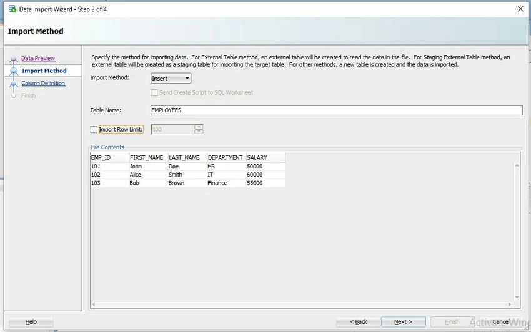The image size is (531, 332).
Task: Click the salary 50000 cell
Action: 265,167
